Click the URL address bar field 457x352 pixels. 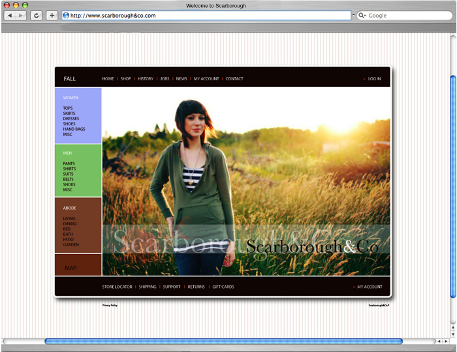[209, 15]
